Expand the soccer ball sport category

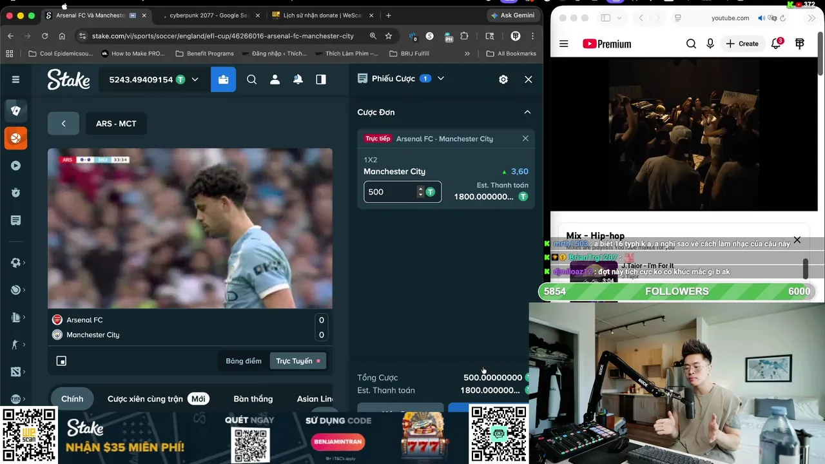click(17, 263)
